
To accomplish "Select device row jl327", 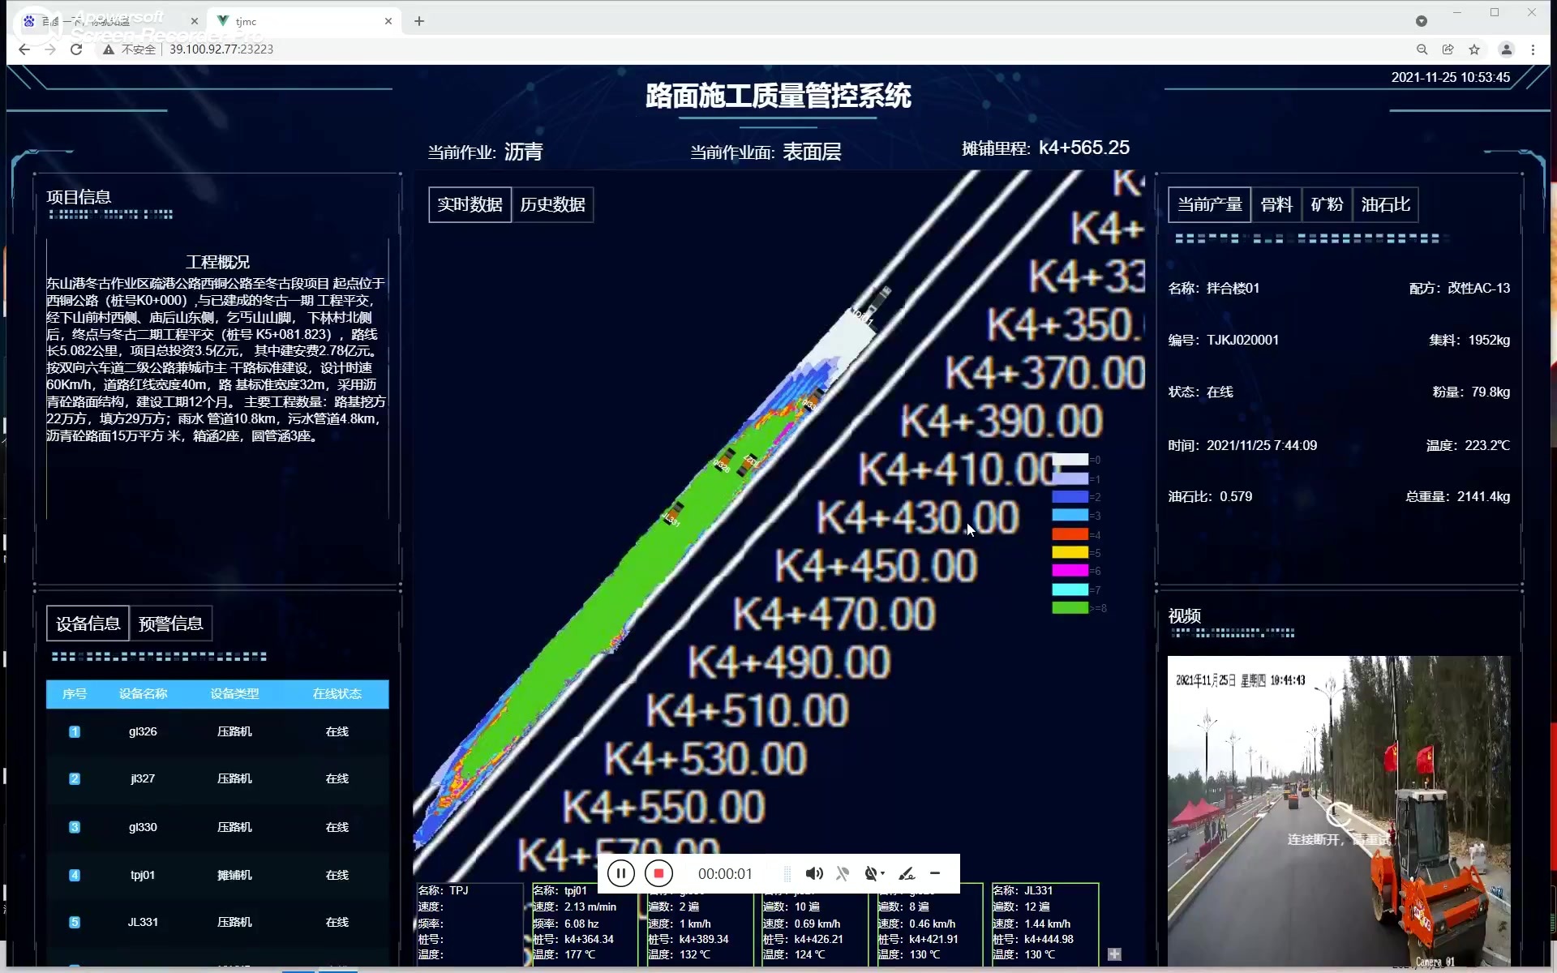I will point(217,778).
